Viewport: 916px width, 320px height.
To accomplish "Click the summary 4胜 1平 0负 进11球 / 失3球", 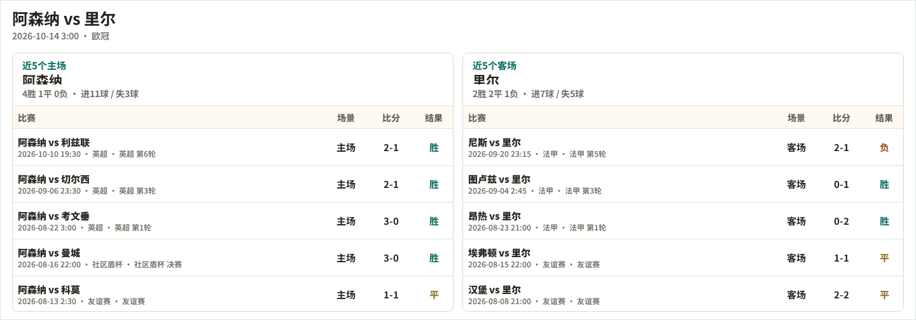I will 80,94.
